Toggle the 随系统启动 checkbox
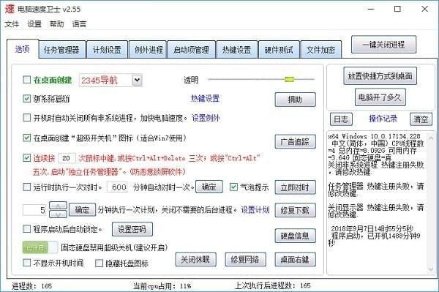 (x=27, y=99)
